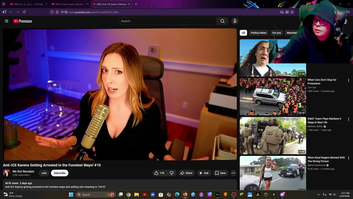The image size is (353, 199).
Task: Dislike the video with thumbs down
Action: pyautogui.click(x=172, y=173)
